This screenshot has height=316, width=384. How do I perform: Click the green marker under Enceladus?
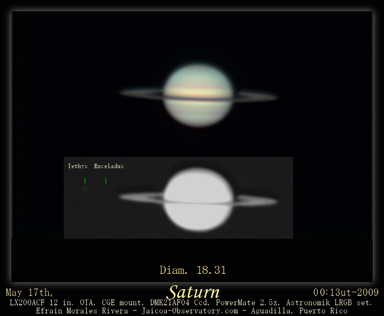pos(106,181)
